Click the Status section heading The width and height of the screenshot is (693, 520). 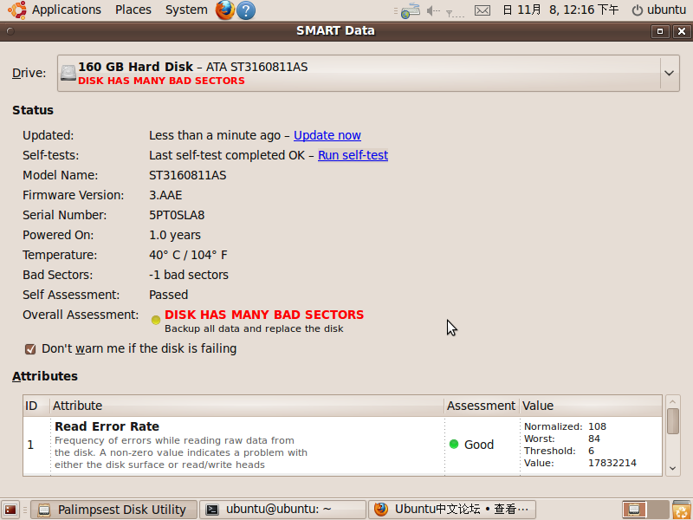33,110
